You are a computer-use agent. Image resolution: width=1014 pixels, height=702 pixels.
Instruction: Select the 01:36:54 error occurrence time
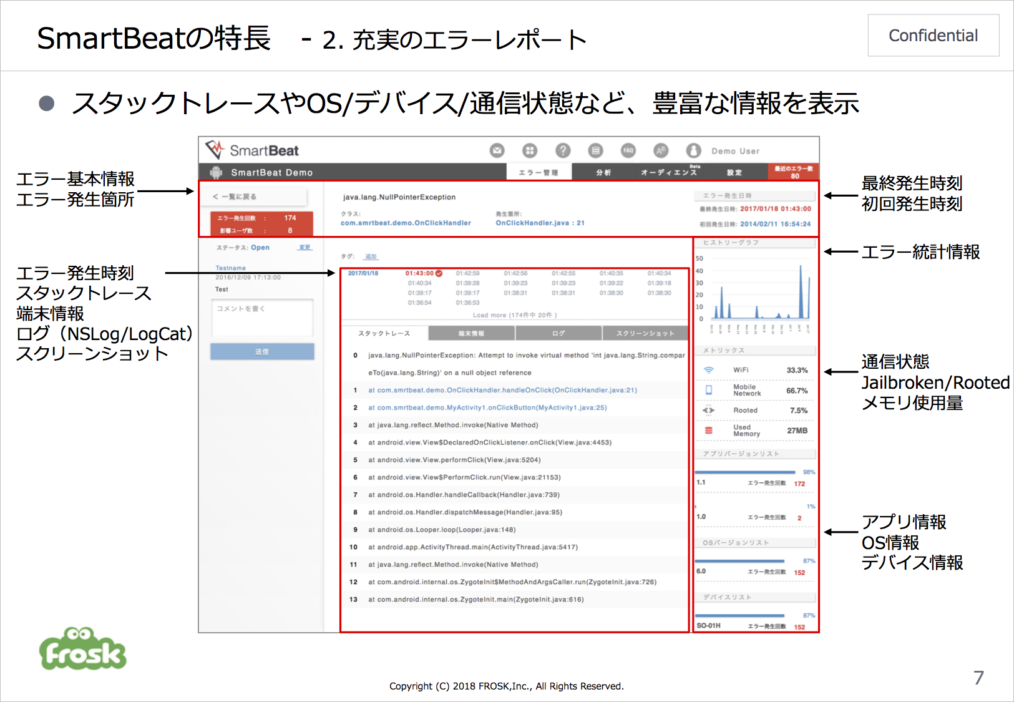[419, 303]
